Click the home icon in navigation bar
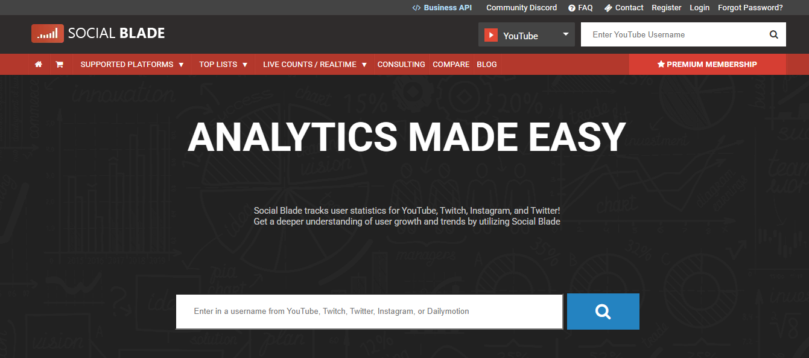Viewport: 809px width, 358px height. pyautogui.click(x=39, y=64)
